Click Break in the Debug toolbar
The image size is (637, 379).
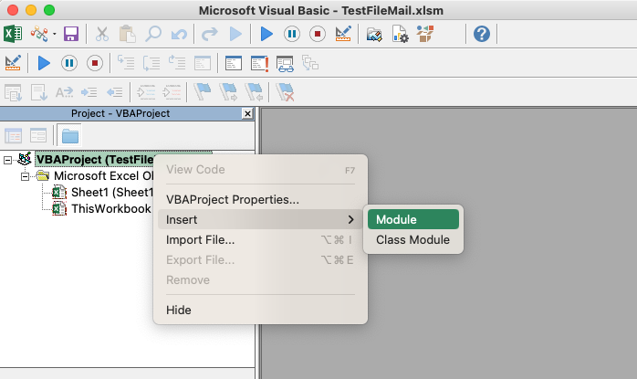69,63
